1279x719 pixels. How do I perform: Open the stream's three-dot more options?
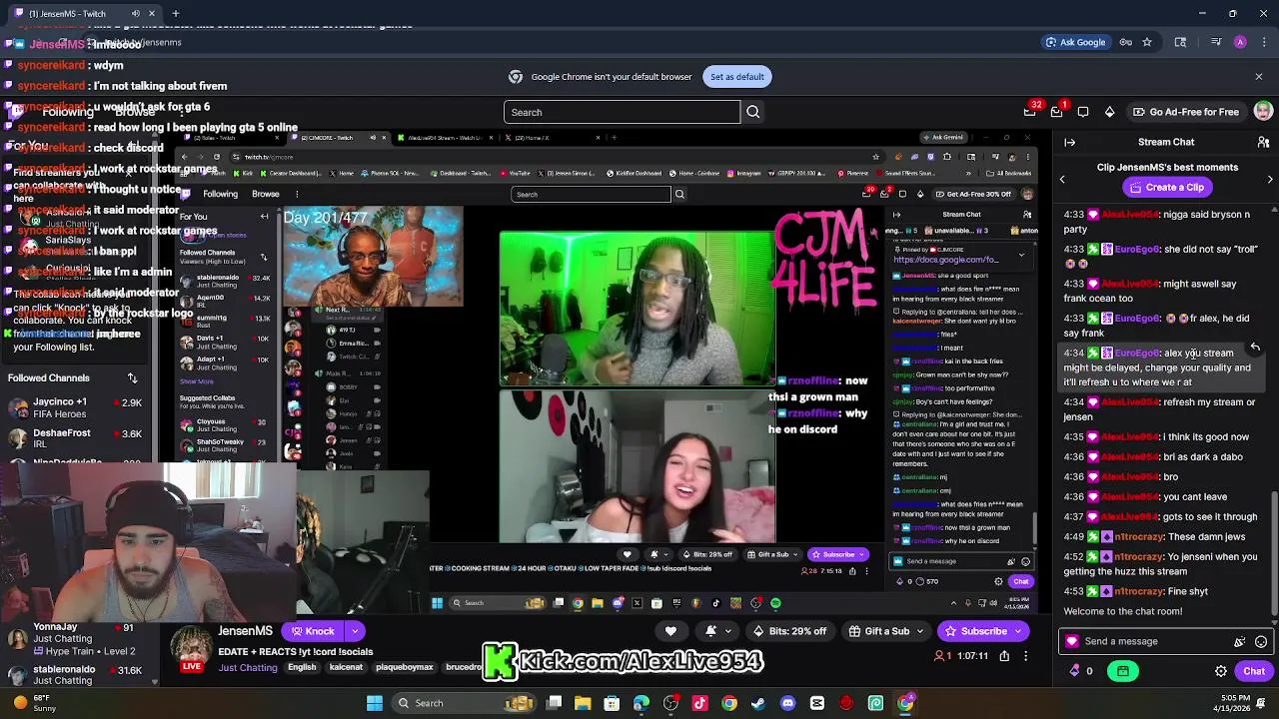1027,656
